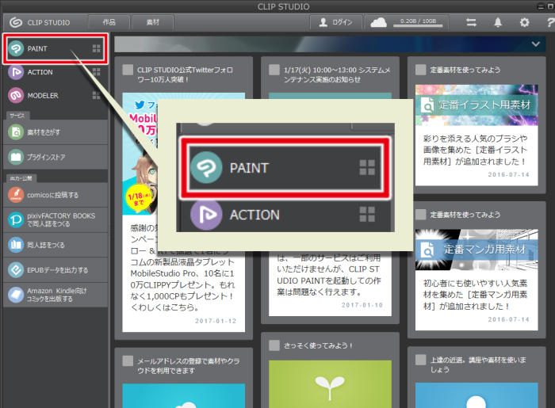Screen dimensions: 555x408
Task: Open EPUBデータを出力する option
Action: (55, 270)
